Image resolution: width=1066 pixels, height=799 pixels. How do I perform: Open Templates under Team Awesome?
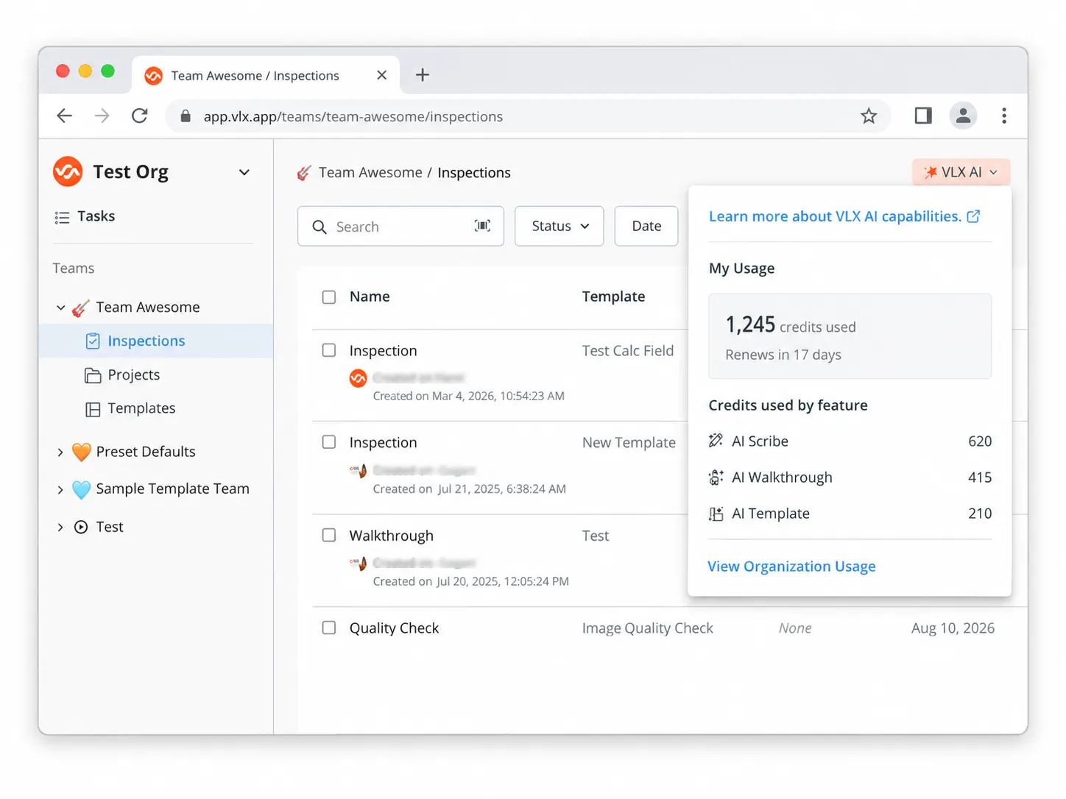click(x=130, y=408)
